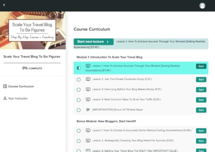The height and width of the screenshot is (152, 215).
Task: Click Start for Bonus: SYTB Next Steps
Action: [201, 110]
